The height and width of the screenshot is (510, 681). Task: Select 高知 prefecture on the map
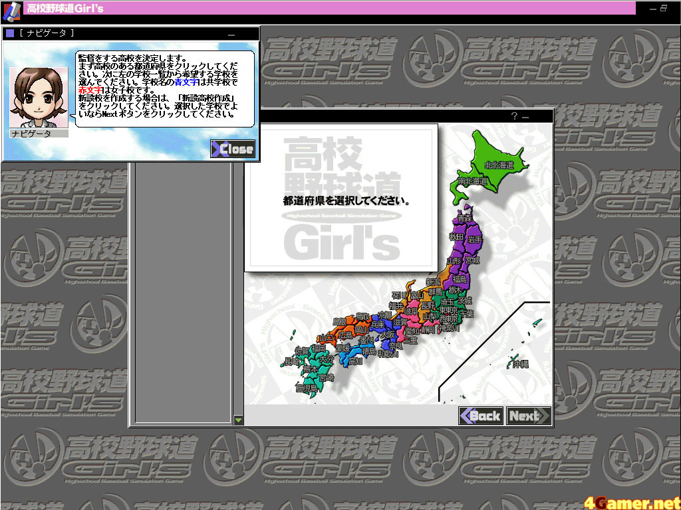[x=355, y=361]
